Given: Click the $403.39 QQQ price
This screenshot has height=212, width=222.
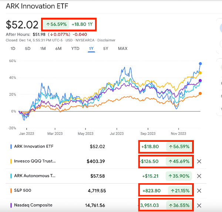Looking at the screenshot, I should 96,161.
